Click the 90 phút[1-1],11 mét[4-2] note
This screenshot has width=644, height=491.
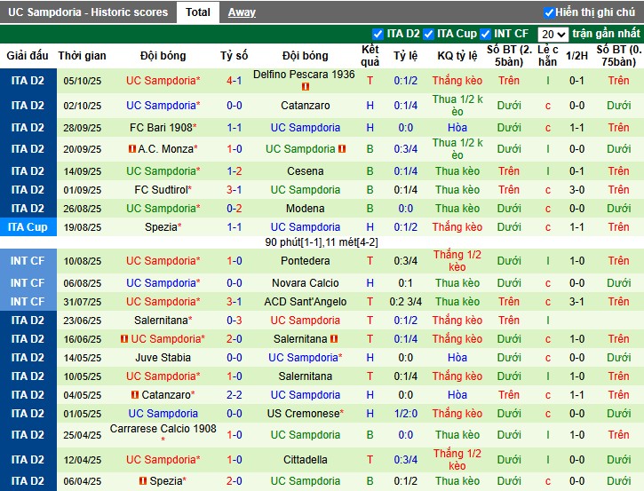click(322, 242)
